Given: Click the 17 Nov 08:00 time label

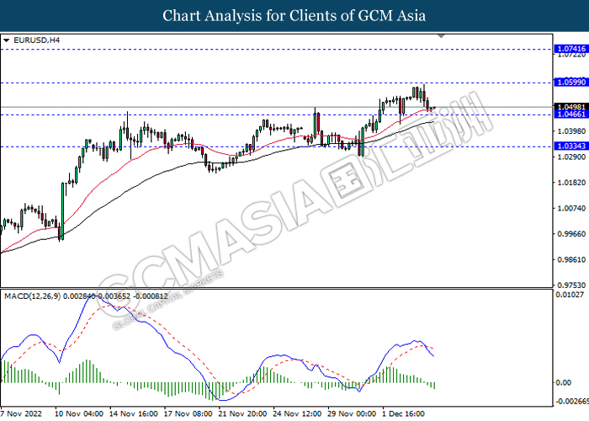Looking at the screenshot, I should pos(188,413).
